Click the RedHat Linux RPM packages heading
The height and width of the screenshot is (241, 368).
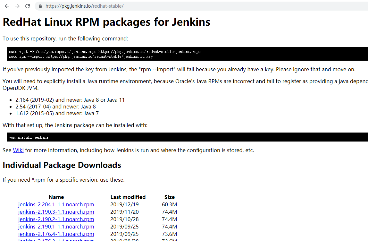pyautogui.click(x=106, y=22)
